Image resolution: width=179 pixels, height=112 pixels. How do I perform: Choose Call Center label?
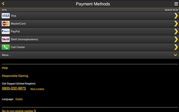pos(18,47)
